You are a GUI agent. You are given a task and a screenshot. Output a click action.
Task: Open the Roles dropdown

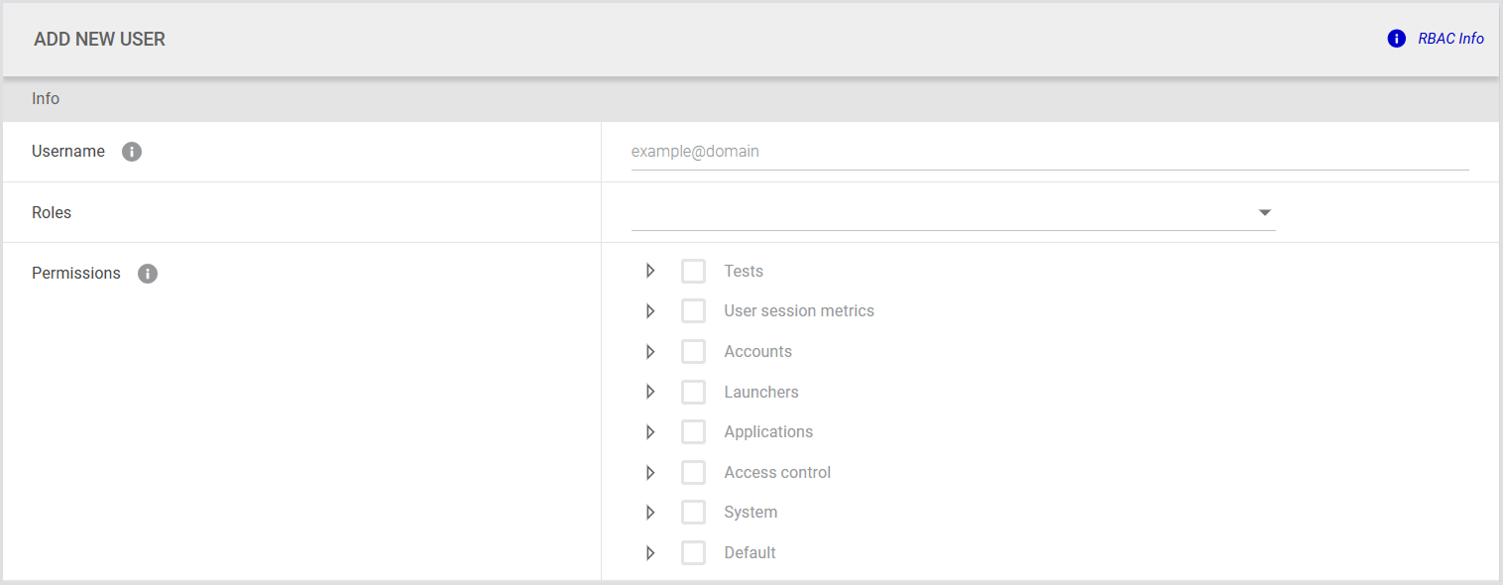(x=953, y=212)
